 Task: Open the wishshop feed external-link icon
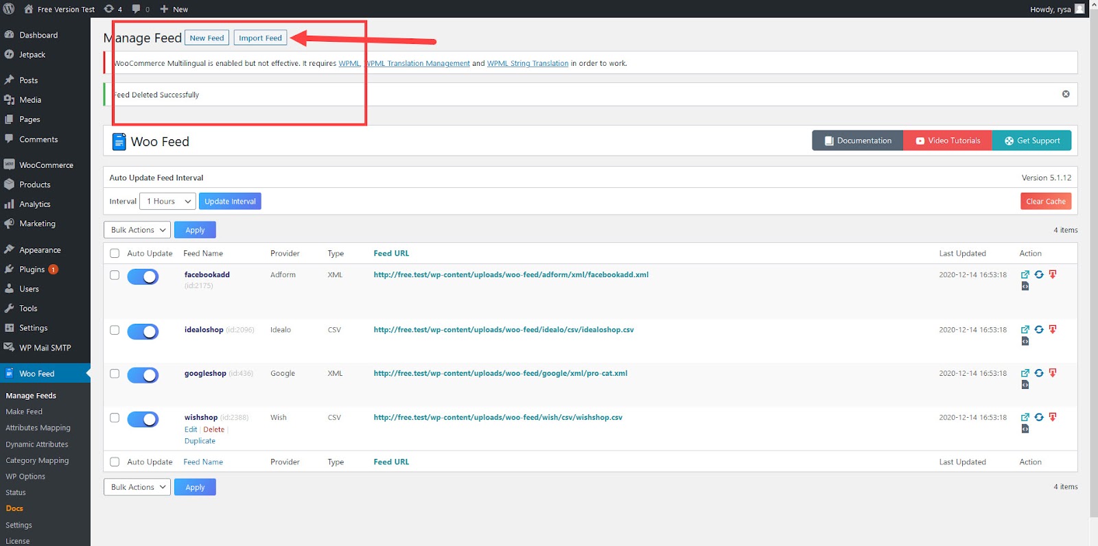[x=1025, y=417]
